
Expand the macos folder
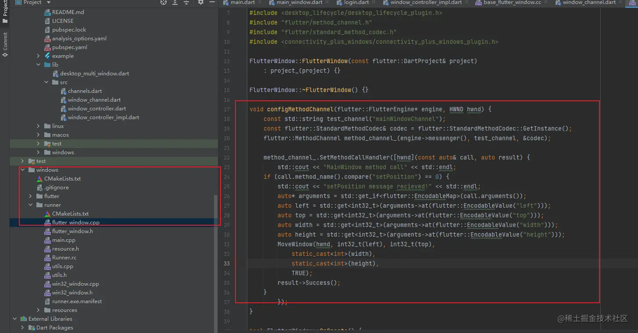click(39, 135)
